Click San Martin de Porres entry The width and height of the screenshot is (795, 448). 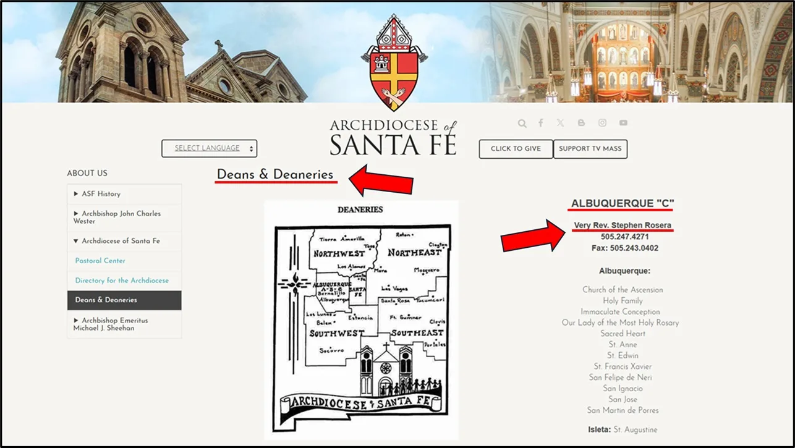[x=623, y=410]
